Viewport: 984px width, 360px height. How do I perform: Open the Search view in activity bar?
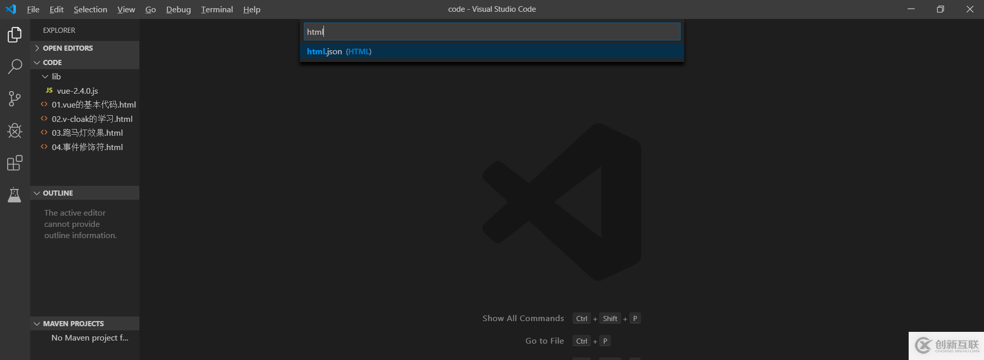pos(15,67)
